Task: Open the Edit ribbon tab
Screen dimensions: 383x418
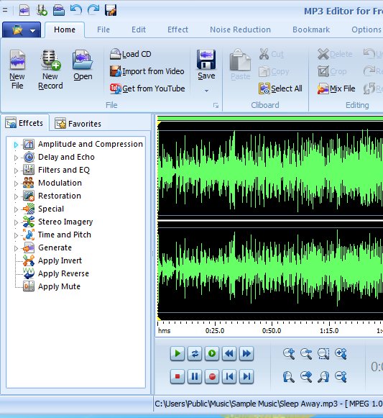Action: 139,29
